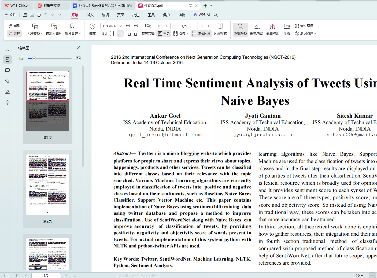
Task: Switch to the 批注 ribbon tab
Action: [x=136, y=15]
